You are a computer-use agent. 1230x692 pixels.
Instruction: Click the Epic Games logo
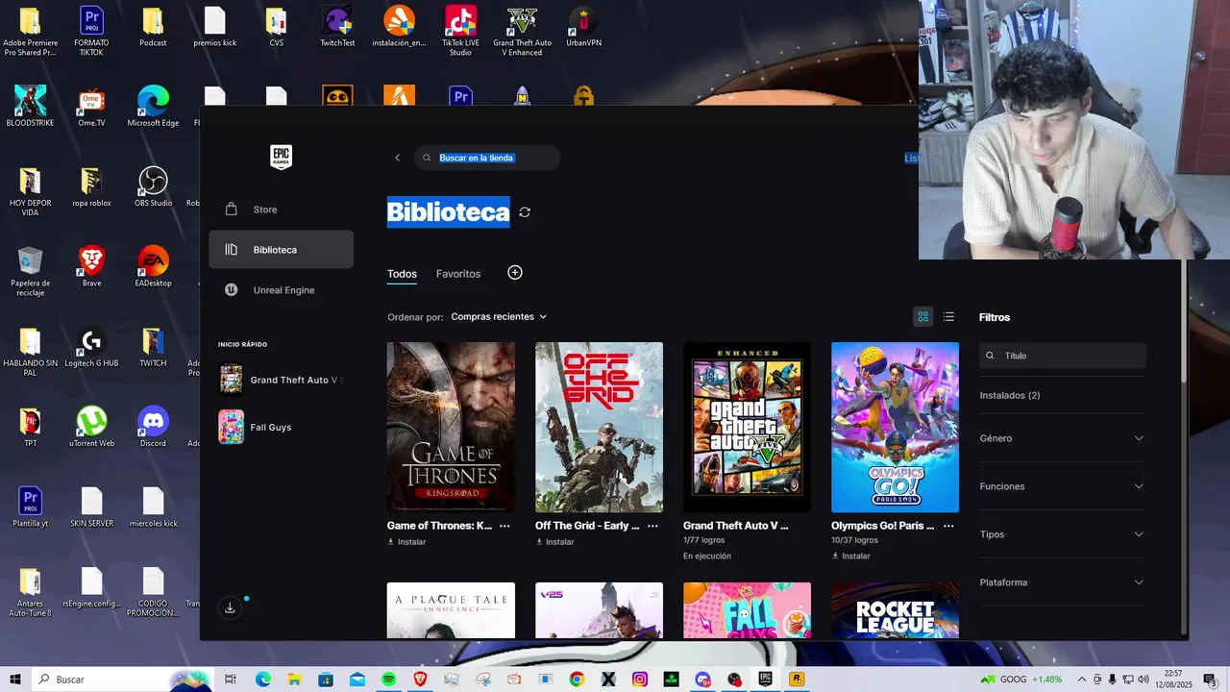tap(281, 157)
